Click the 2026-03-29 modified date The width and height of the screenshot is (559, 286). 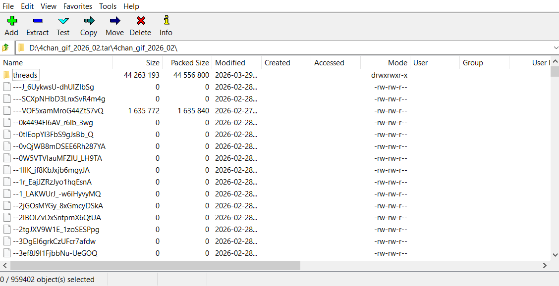[236, 75]
